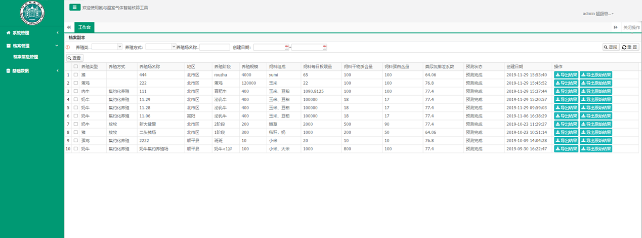This screenshot has height=238, width=642.
Task: Click the 重置 reset button
Action: 630,47
